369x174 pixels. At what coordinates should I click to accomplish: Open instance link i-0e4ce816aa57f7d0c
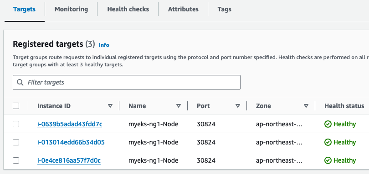click(x=69, y=161)
